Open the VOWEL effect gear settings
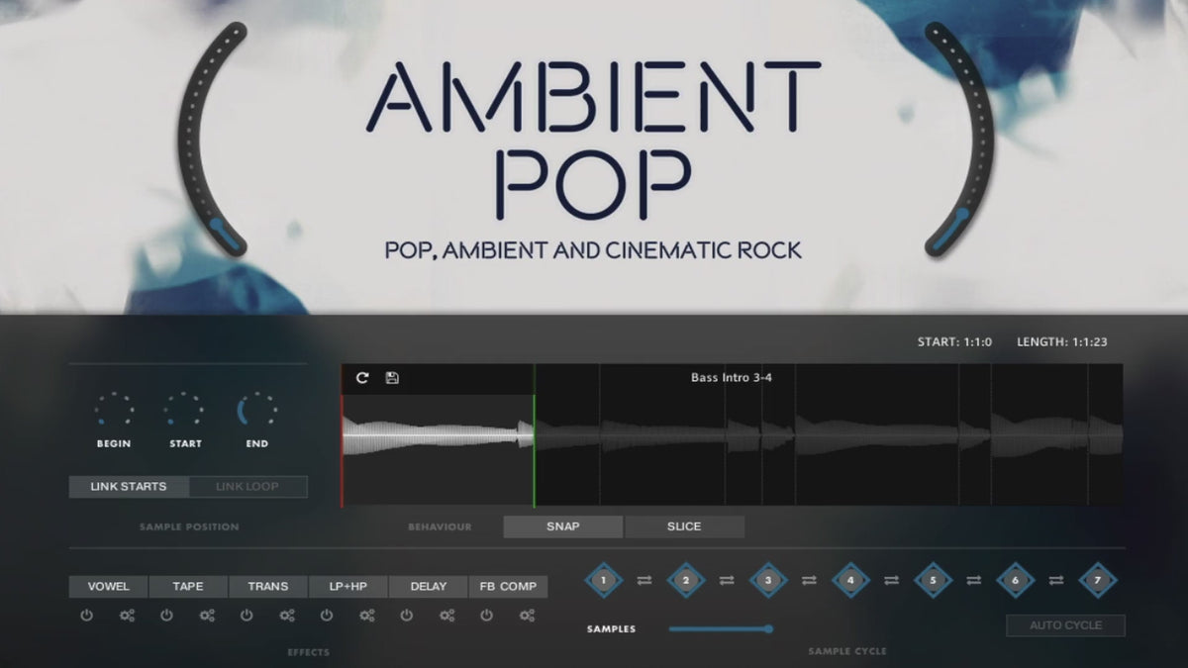Viewport: 1188px width, 668px height. click(x=127, y=616)
